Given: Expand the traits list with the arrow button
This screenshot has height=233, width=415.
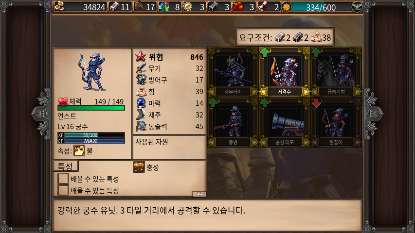Looking at the screenshot, I should tap(199, 195).
